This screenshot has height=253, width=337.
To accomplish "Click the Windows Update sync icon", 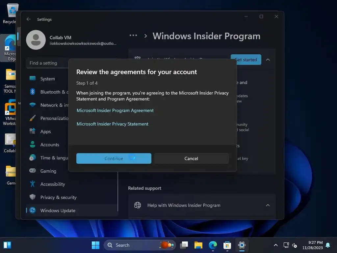I will 33,210.
